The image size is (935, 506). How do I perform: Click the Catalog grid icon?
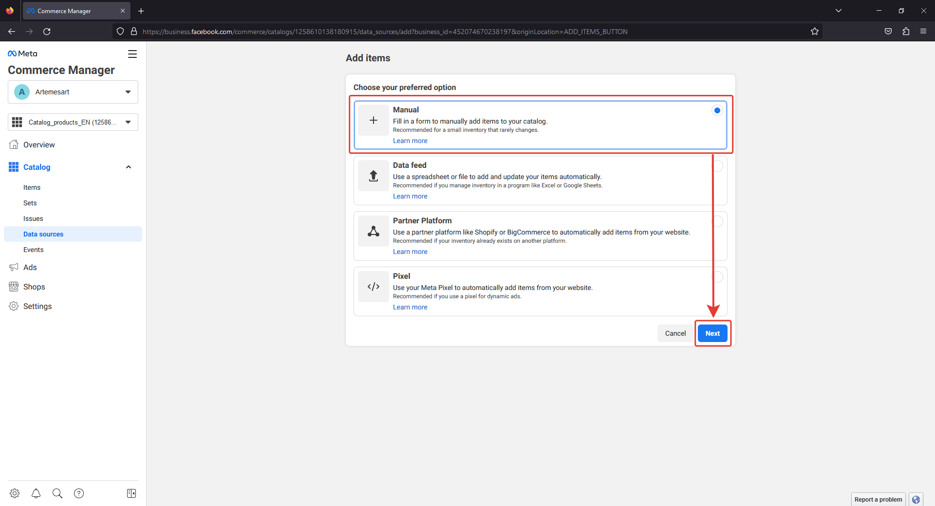pos(14,167)
